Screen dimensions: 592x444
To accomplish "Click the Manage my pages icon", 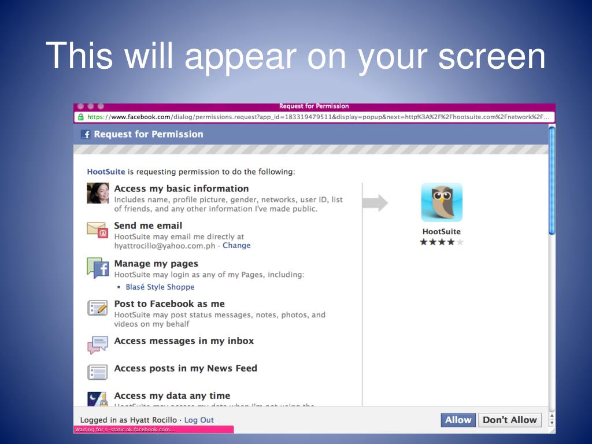I will pos(98,268).
